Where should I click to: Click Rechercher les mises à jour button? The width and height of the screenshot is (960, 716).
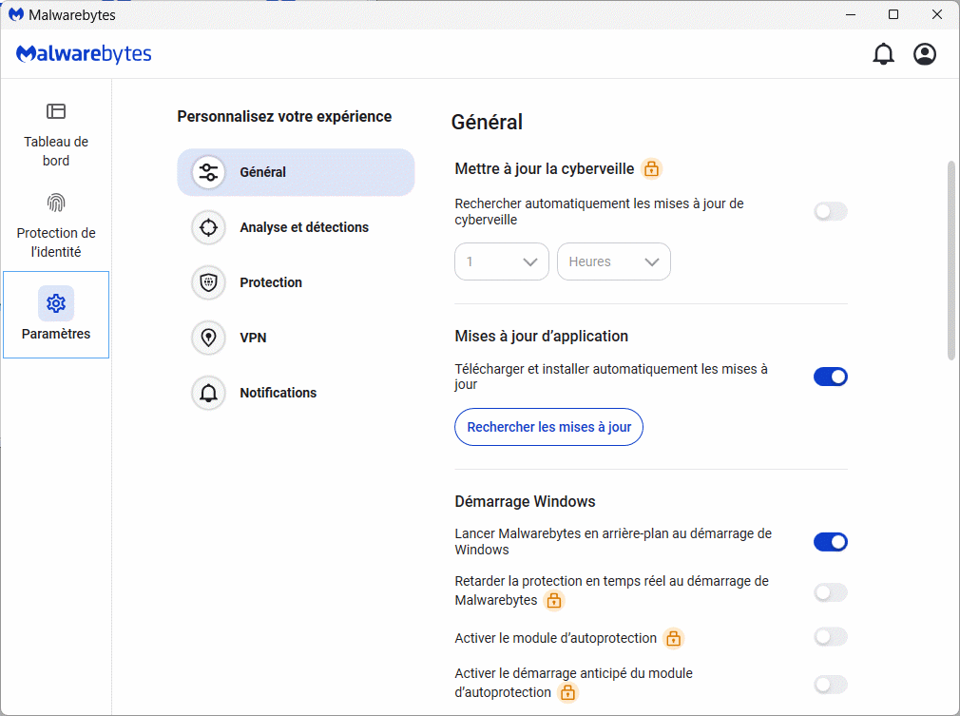click(548, 427)
